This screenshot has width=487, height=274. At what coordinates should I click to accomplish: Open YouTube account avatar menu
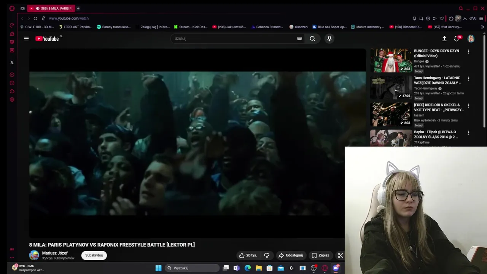click(471, 38)
